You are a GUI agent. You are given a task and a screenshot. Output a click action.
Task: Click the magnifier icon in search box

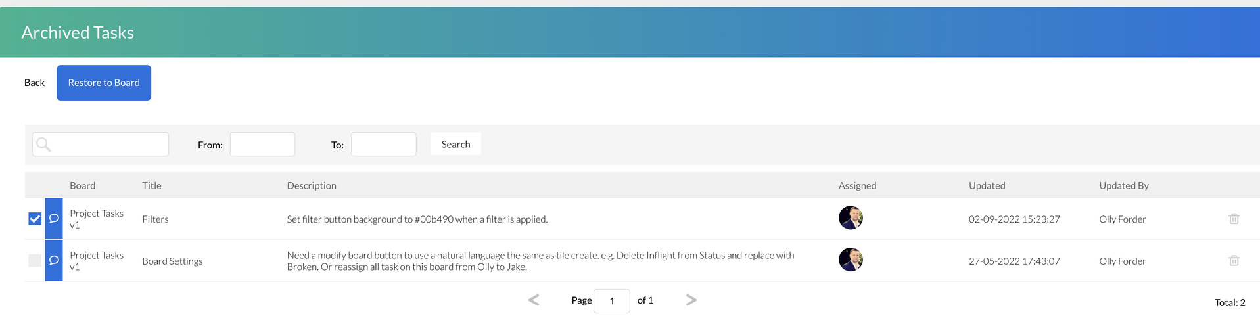(43, 145)
